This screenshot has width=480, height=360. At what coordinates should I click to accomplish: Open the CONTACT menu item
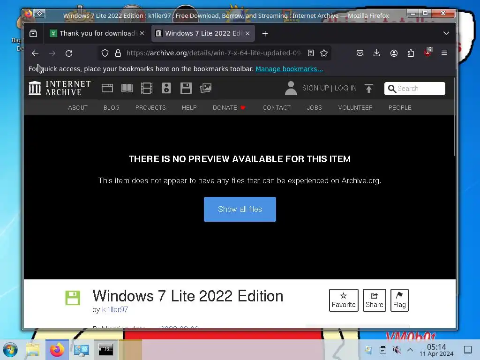pyautogui.click(x=277, y=108)
